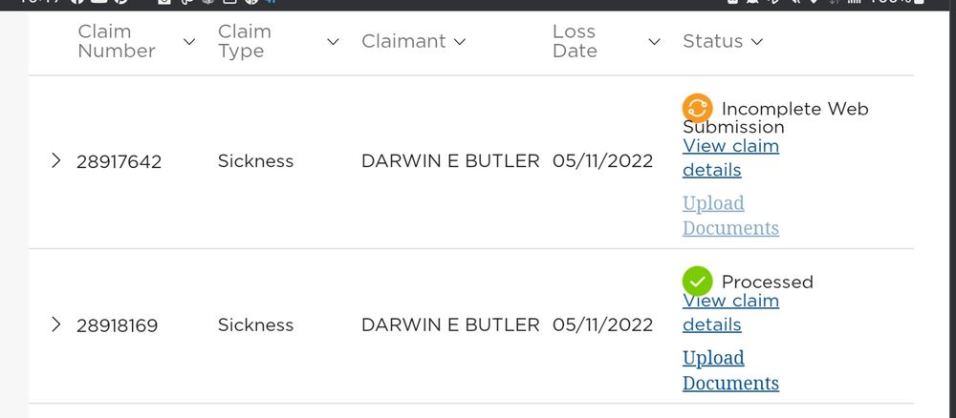Click claimant DARWIN E BUTLER in the first row

(x=450, y=161)
